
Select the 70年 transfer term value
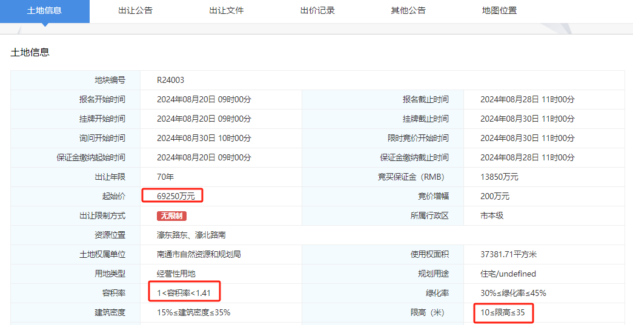click(165, 177)
